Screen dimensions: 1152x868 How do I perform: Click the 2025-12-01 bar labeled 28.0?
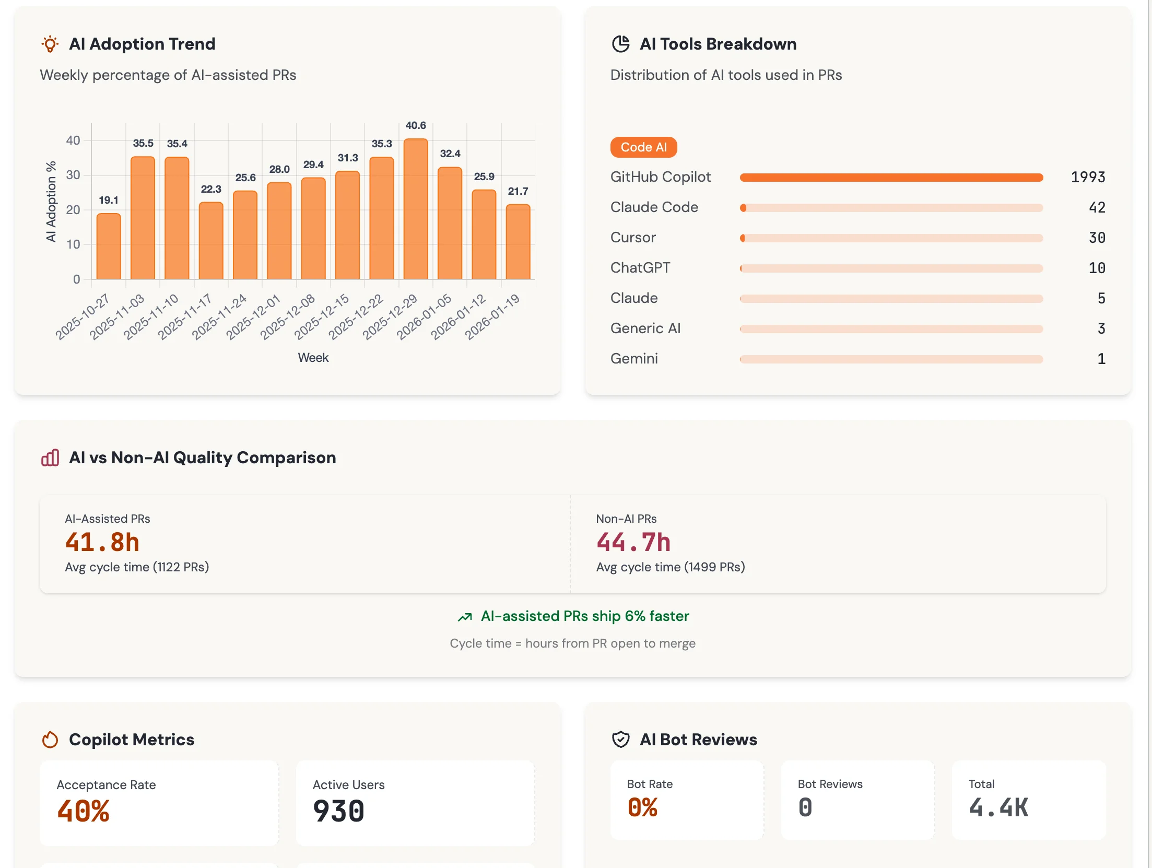(x=279, y=231)
